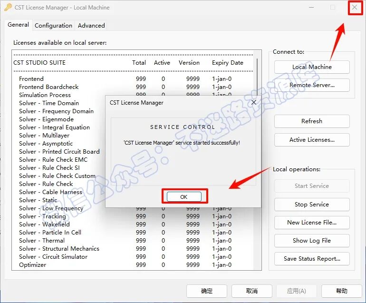Open the Advanced tab
This screenshot has height=303, width=366.
91,26
